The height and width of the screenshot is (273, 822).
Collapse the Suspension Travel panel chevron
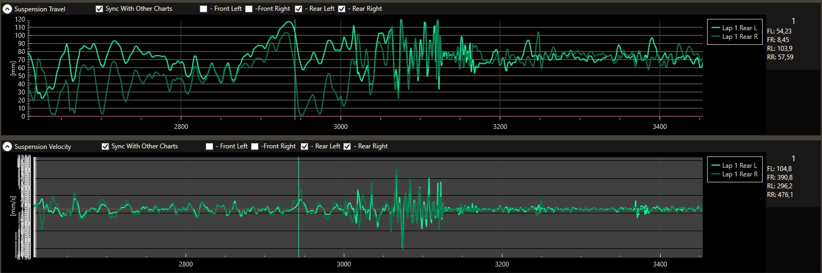tap(8, 9)
